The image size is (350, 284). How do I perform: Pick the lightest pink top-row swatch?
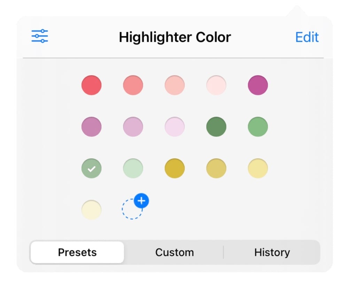(x=216, y=85)
